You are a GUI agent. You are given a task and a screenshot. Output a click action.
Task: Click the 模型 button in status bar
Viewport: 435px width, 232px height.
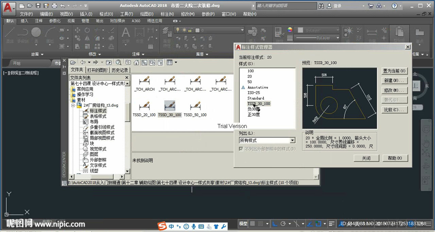point(243,223)
